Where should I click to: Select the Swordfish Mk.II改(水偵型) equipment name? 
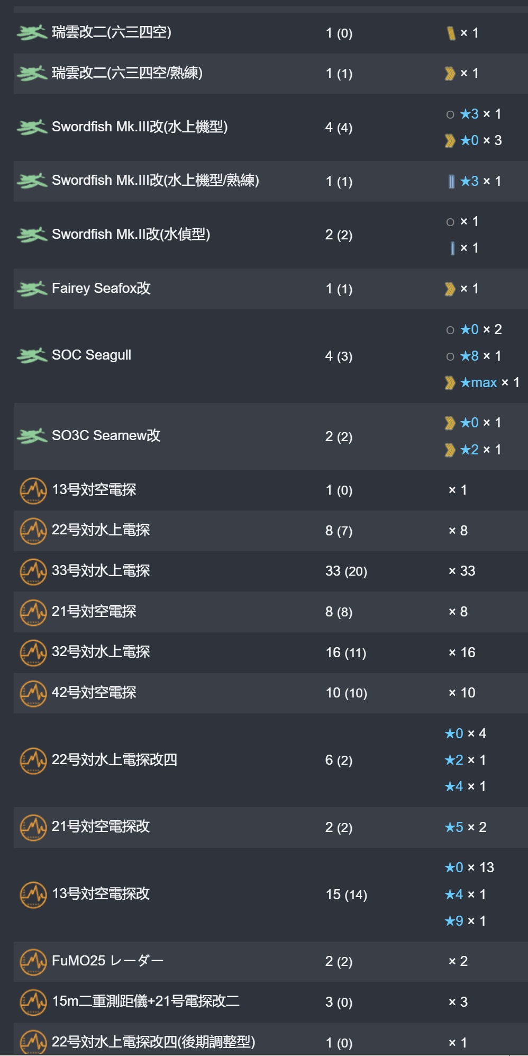(x=131, y=234)
